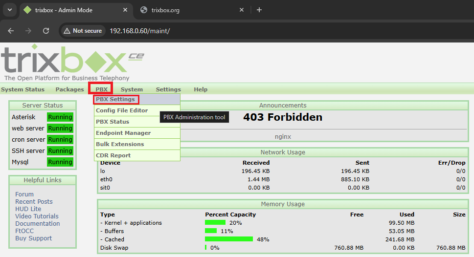Image resolution: width=474 pixels, height=257 pixels.
Task: Open the FtOCC link
Action: [x=24, y=231]
